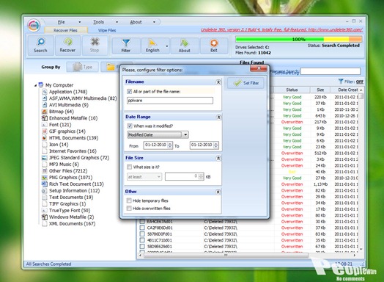The image size is (384, 282).
Task: Collapse the Other section
Action: [218, 192]
